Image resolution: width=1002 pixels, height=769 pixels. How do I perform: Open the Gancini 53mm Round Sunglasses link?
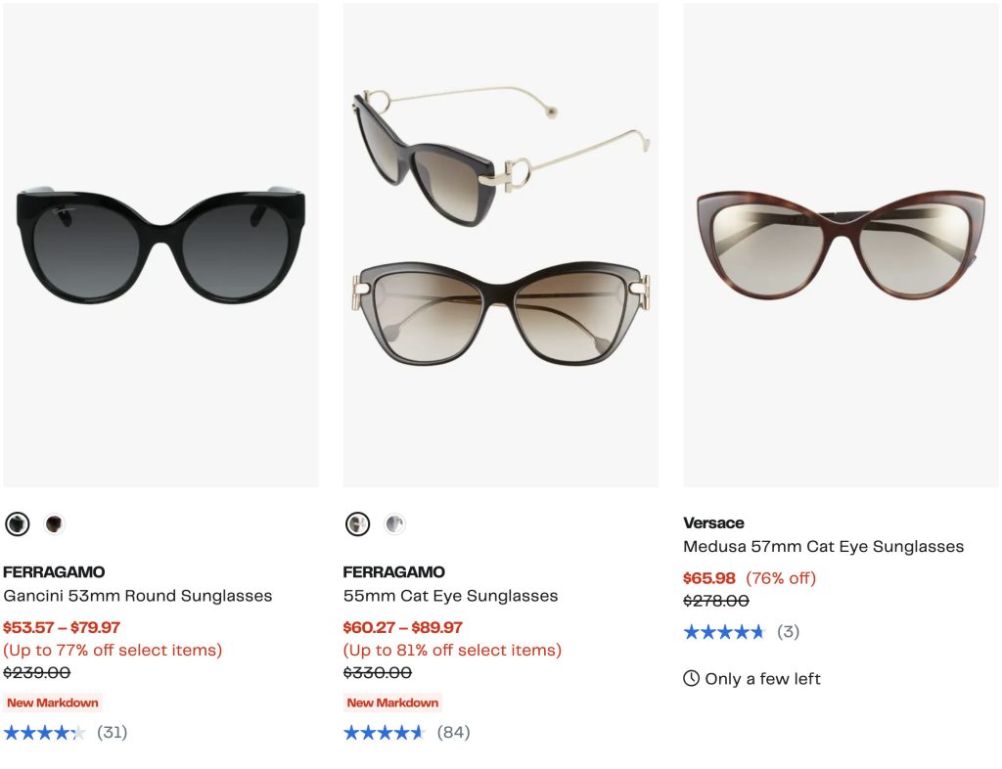click(138, 596)
